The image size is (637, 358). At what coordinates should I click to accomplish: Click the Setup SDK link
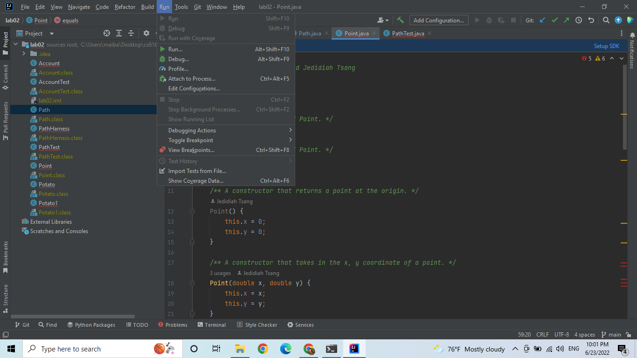tap(606, 46)
